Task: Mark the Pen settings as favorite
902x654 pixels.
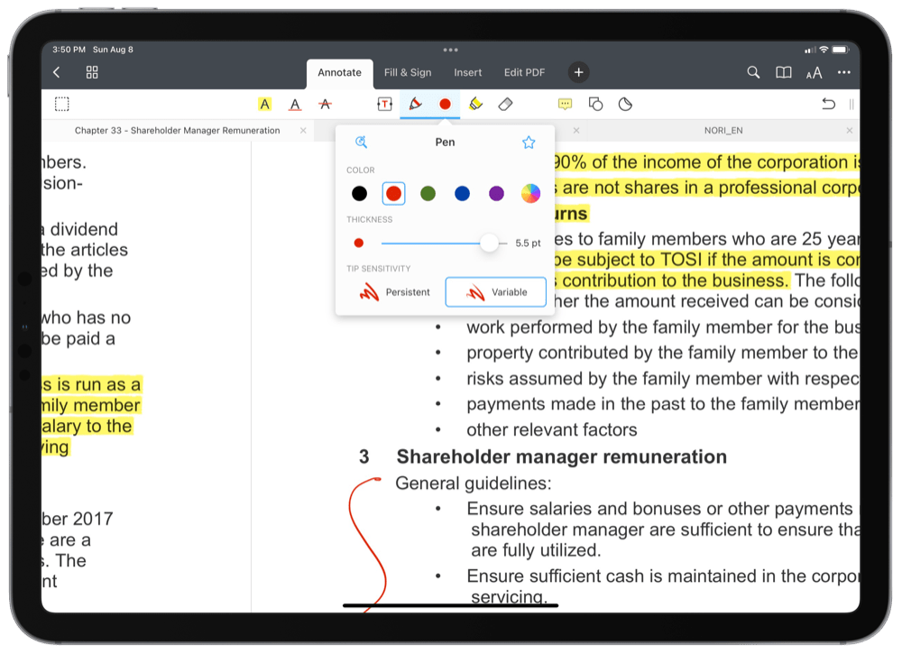Action: (x=529, y=142)
